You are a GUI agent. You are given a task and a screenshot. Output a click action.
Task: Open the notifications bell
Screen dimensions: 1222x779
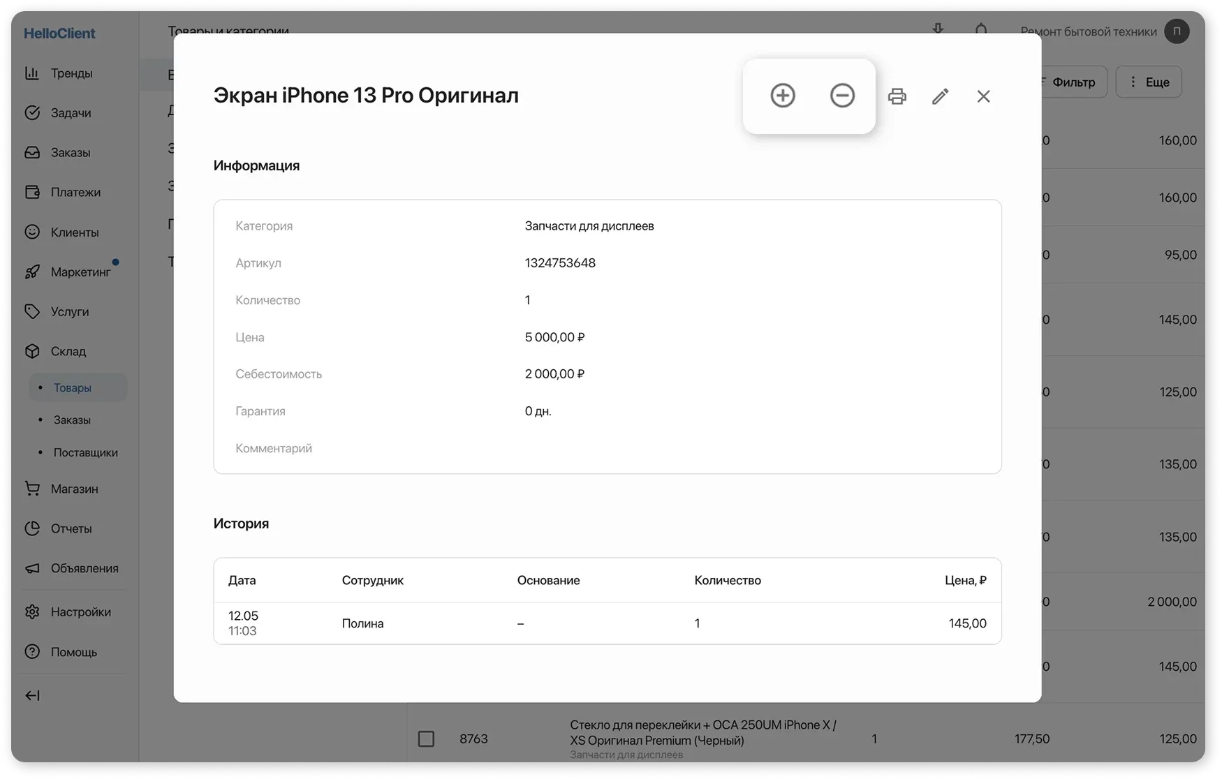[981, 30]
